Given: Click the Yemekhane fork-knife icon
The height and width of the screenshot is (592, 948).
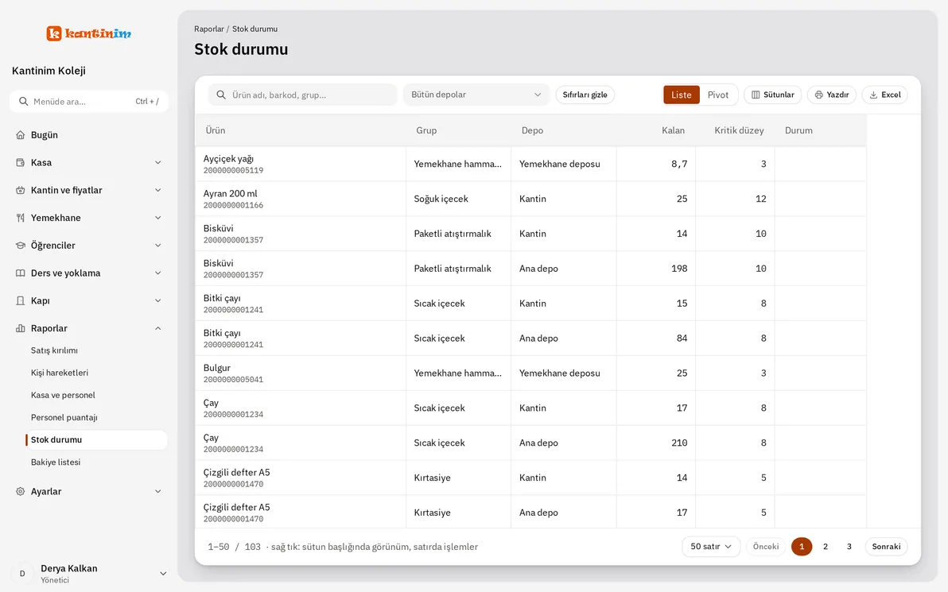Looking at the screenshot, I should click(x=21, y=218).
